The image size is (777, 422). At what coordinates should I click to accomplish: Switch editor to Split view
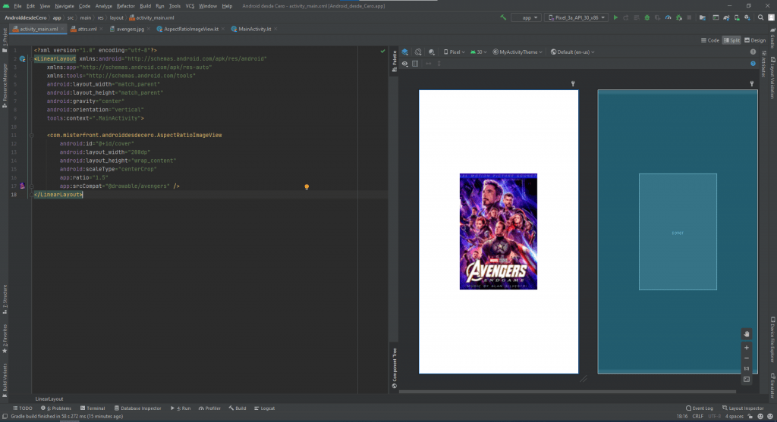[x=731, y=41]
